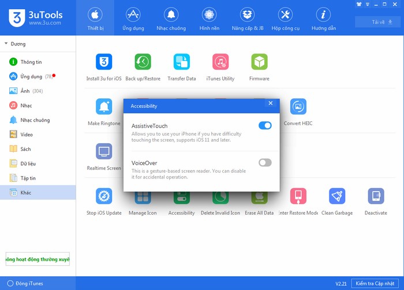This screenshot has width=404, height=290.
Task: Launch Make Ringtone tool
Action: pyautogui.click(x=104, y=106)
